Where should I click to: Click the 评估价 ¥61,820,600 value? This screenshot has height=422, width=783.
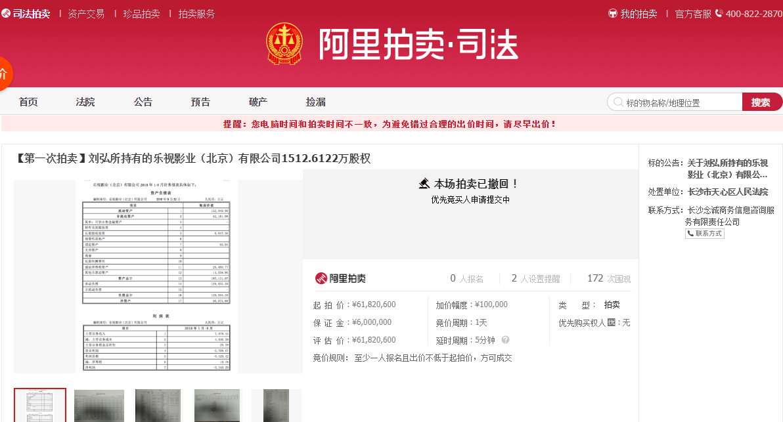(x=374, y=340)
